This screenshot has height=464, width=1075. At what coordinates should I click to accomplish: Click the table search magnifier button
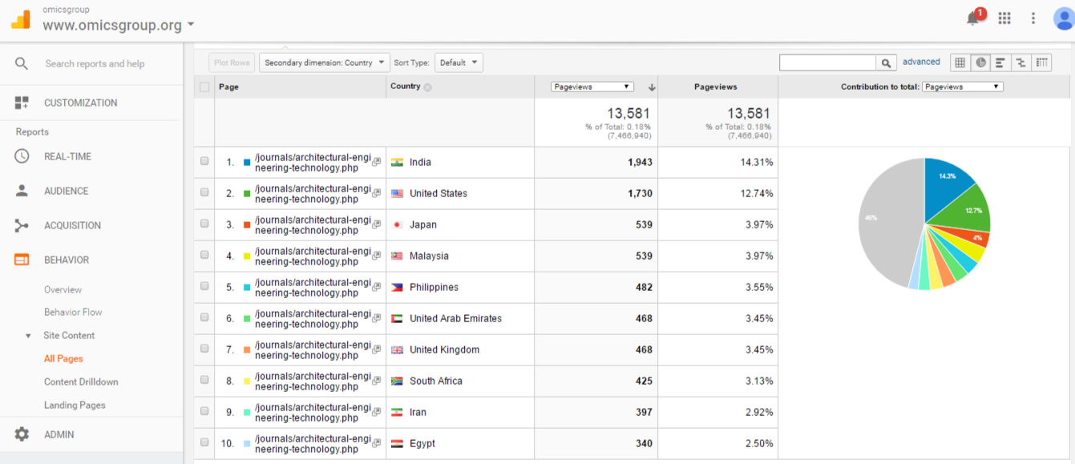[886, 63]
